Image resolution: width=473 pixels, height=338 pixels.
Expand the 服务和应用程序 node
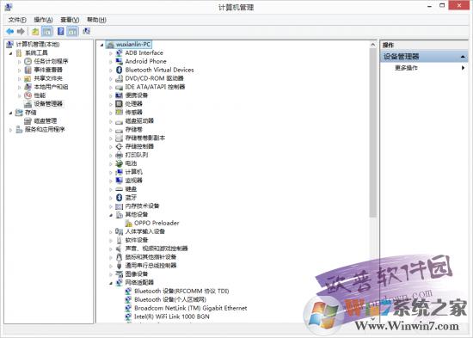[x=11, y=130]
